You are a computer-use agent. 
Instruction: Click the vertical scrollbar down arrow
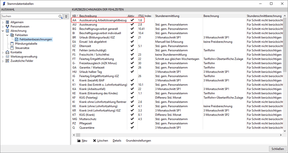coord(285,131)
